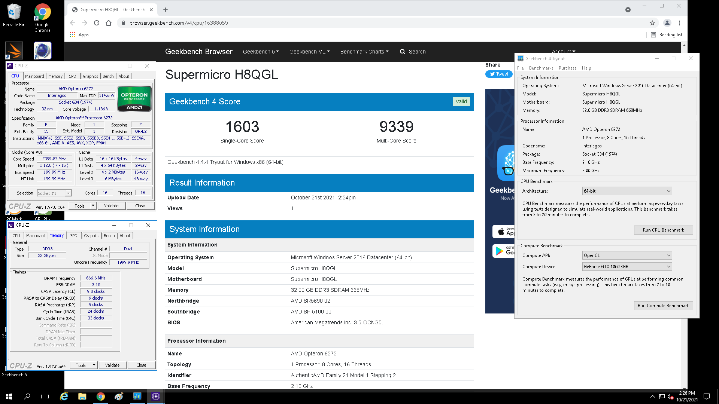
Task: Open Recycle Bin desktop icon
Action: 14,16
